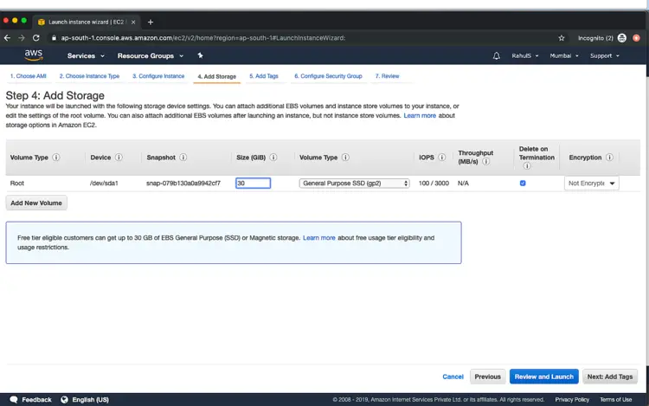Reload the page with refresh icon
The height and width of the screenshot is (406, 649).
pos(36,38)
